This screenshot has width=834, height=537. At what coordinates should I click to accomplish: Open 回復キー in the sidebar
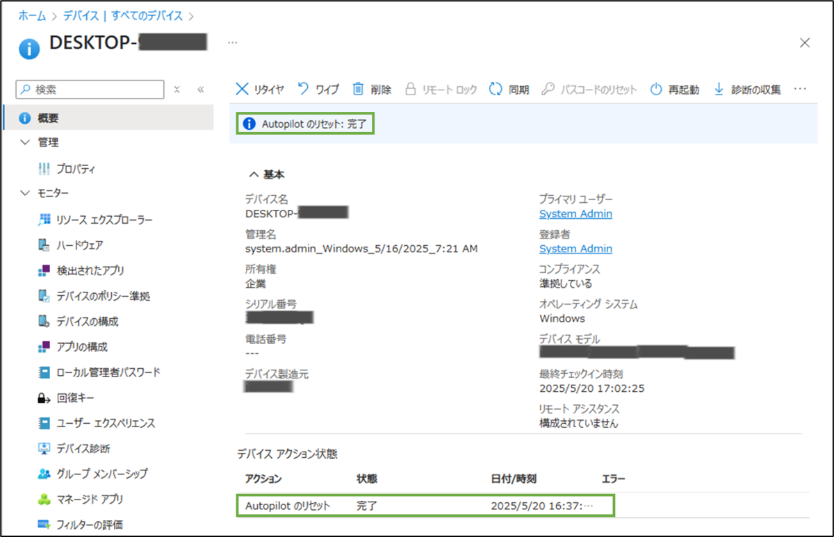click(75, 398)
